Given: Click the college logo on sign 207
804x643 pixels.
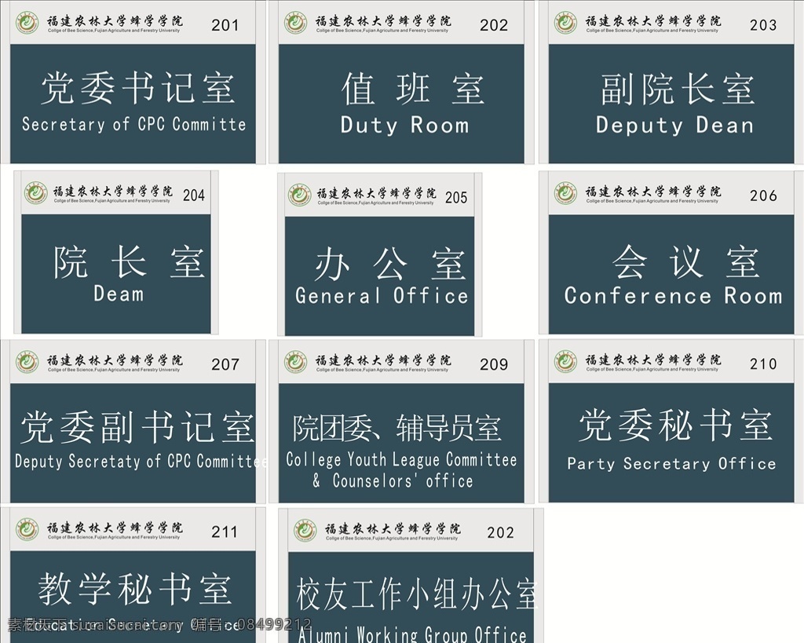Looking at the screenshot, I should (x=27, y=362).
